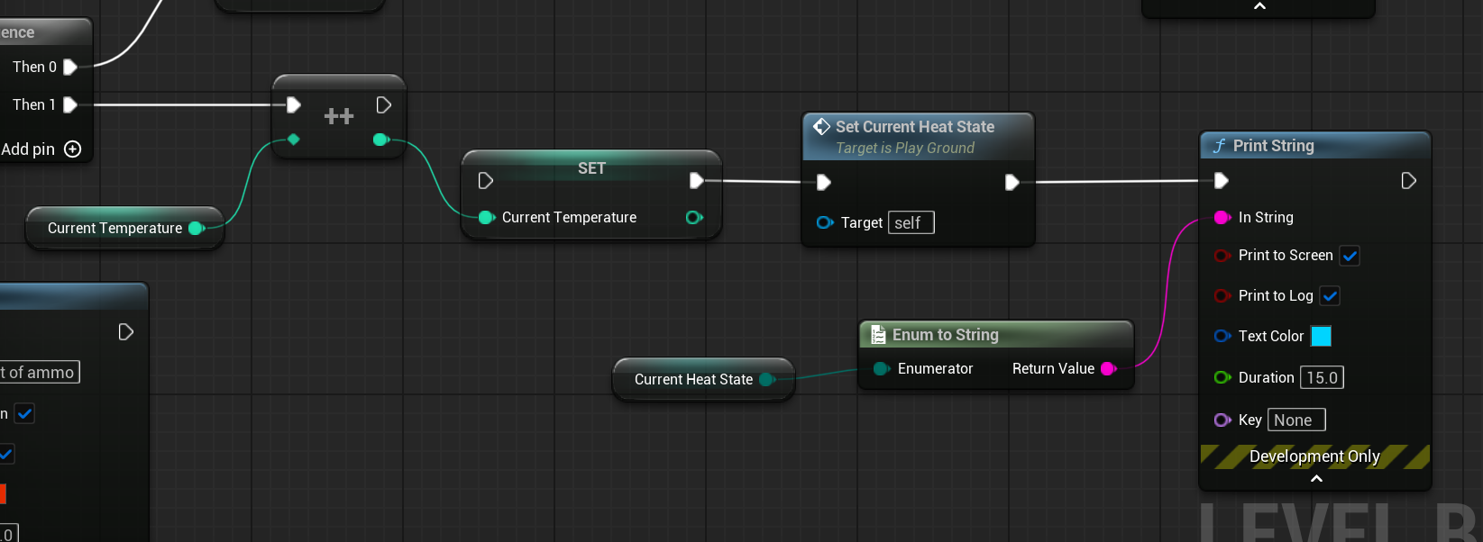
Task: Toggle the Print to Screen checkbox
Action: pyautogui.click(x=1350, y=256)
